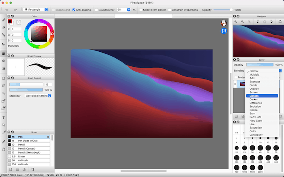
Task: Disable the Anti-aliasing checkbox
Action: [x=74, y=10]
